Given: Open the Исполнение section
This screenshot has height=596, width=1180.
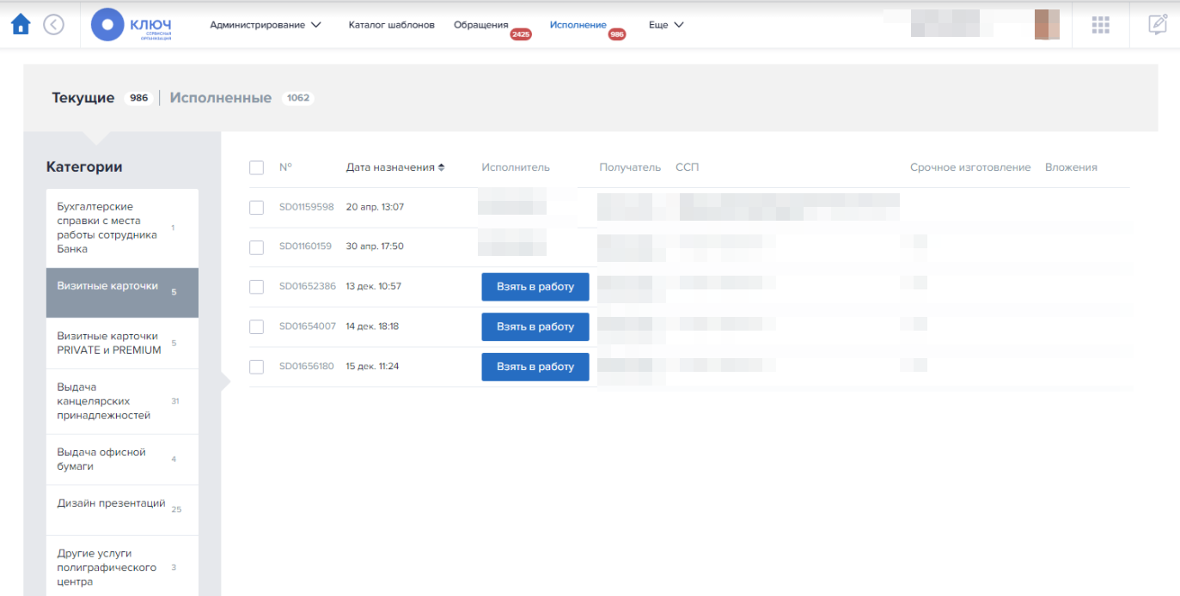Looking at the screenshot, I should [578, 25].
